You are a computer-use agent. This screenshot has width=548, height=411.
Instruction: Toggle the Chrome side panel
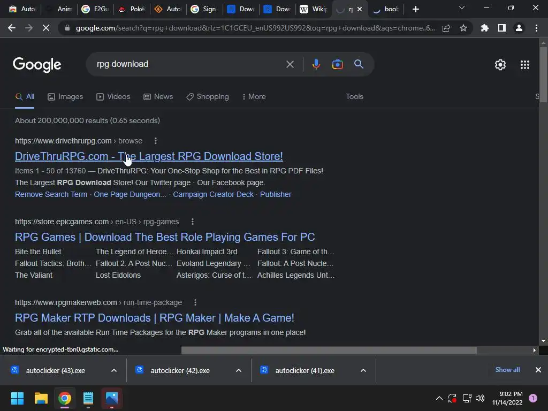pyautogui.click(x=502, y=28)
